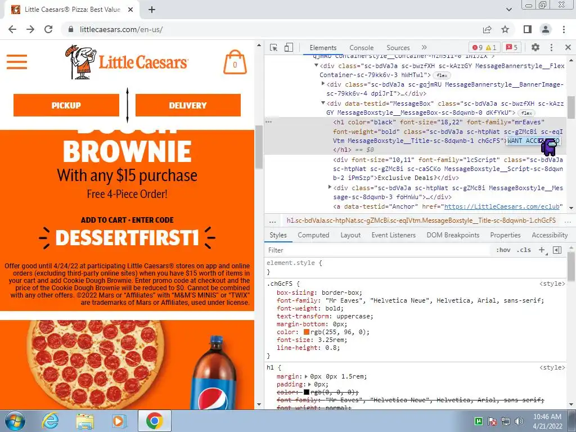Click the orange rgb(255, 96, 0) swatch
This screenshot has height=432, width=576.
[307, 332]
